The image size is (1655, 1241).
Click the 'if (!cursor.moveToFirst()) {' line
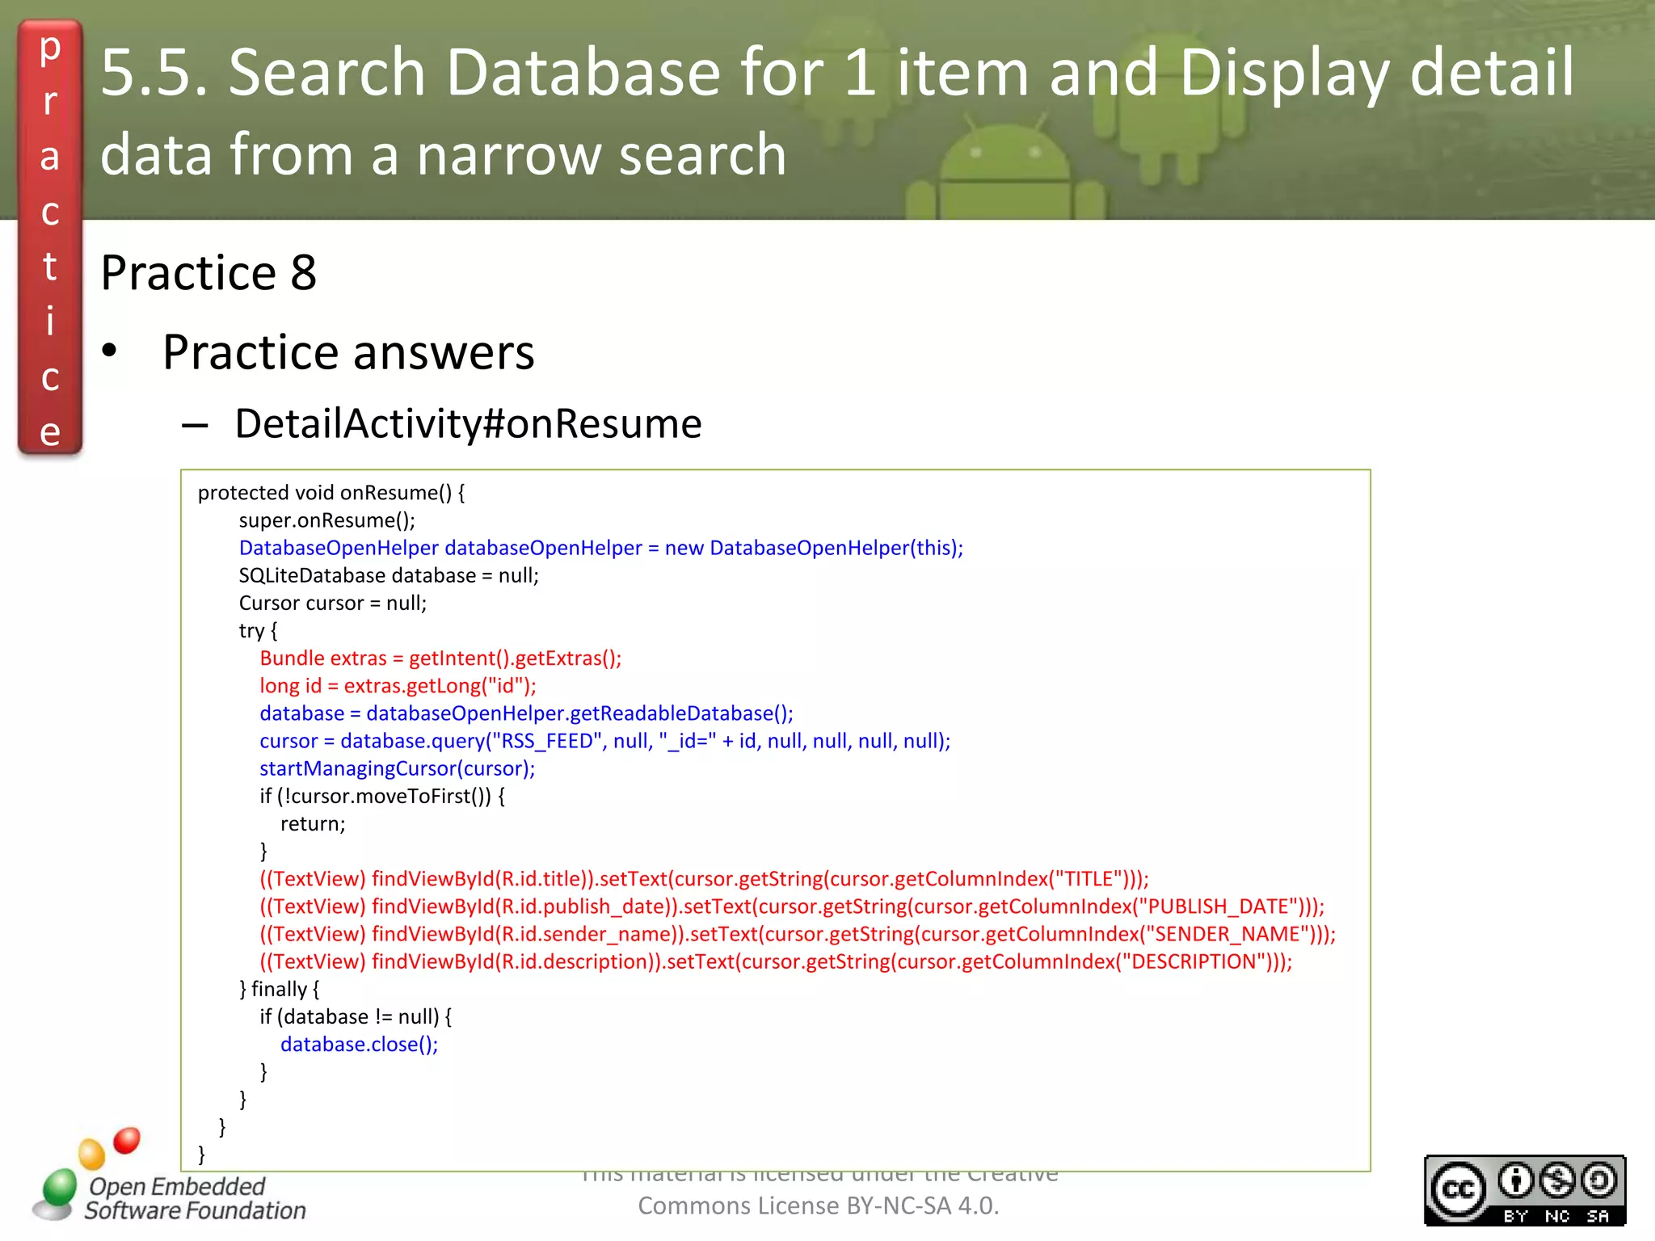[382, 797]
